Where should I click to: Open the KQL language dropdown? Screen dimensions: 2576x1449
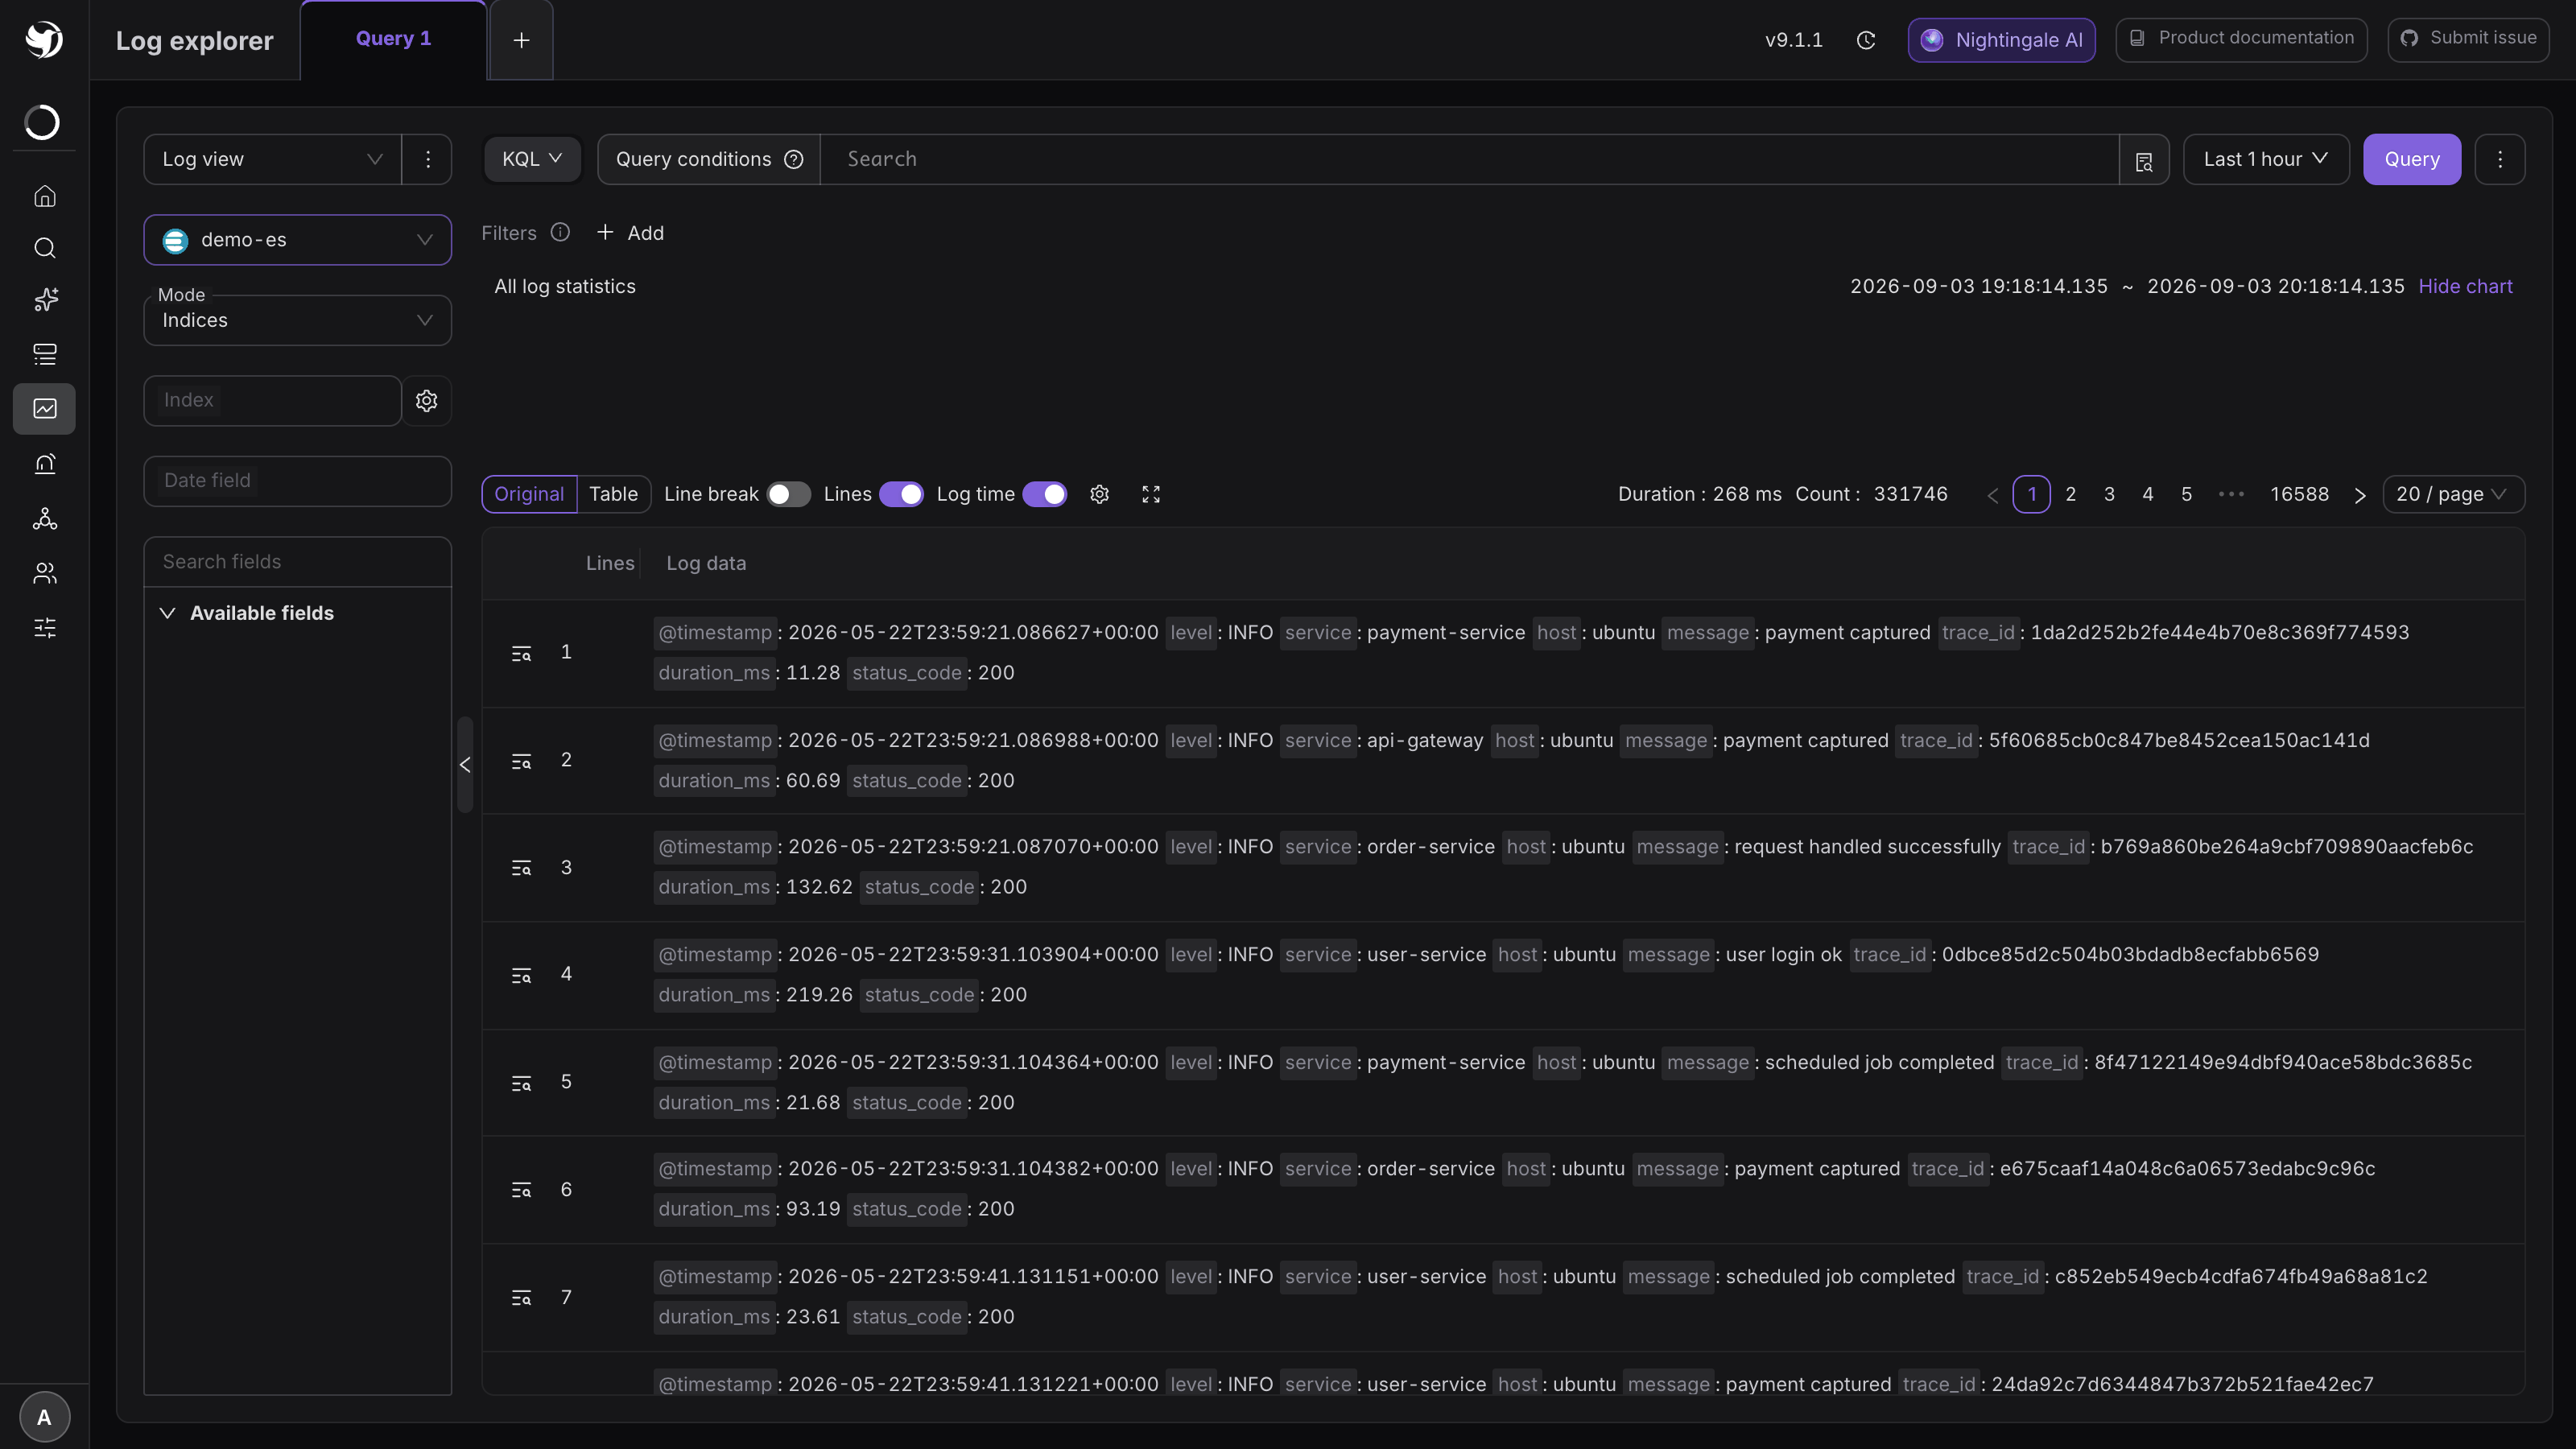coord(532,160)
